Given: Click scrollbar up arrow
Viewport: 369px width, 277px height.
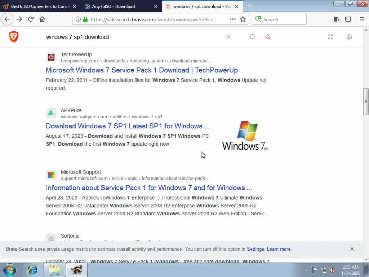Looking at the screenshot, I should (x=366, y=30).
